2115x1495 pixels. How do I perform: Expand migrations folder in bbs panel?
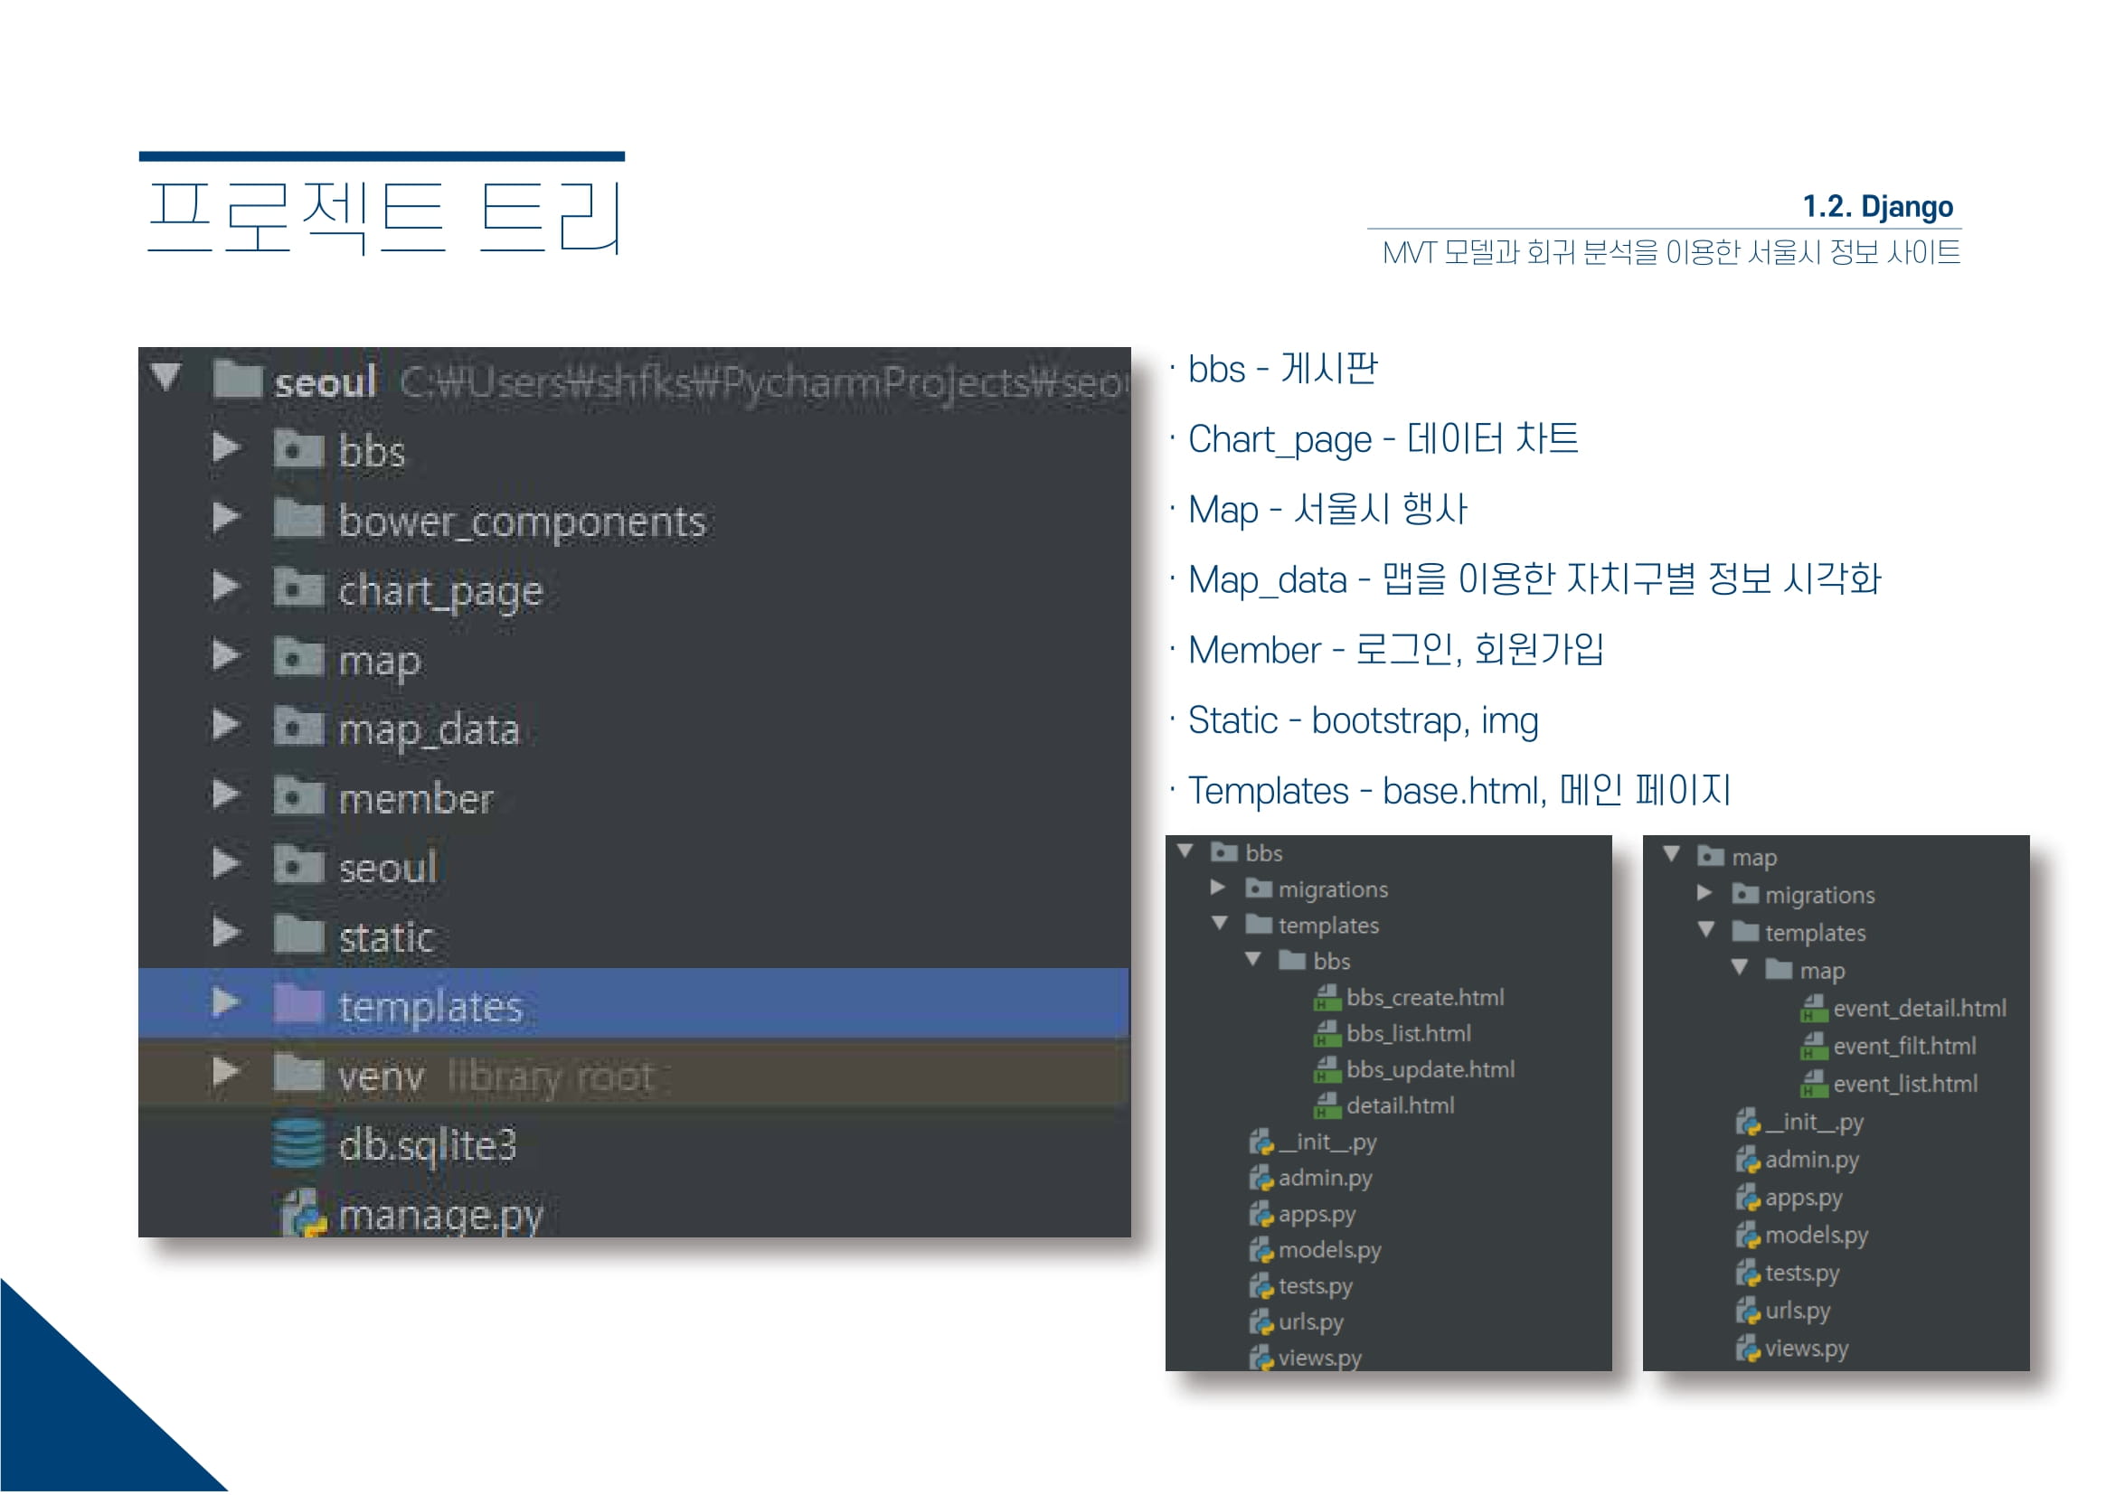pyautogui.click(x=1218, y=889)
